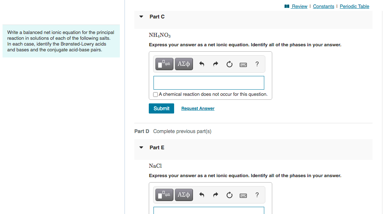This screenshot has height=214, width=383.
Task: Redo the last edit in Part C answer
Action: (x=215, y=64)
